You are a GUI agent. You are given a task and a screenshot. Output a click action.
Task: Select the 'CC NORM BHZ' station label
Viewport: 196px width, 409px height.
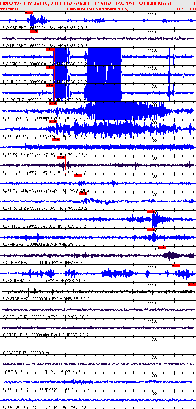point(16,263)
